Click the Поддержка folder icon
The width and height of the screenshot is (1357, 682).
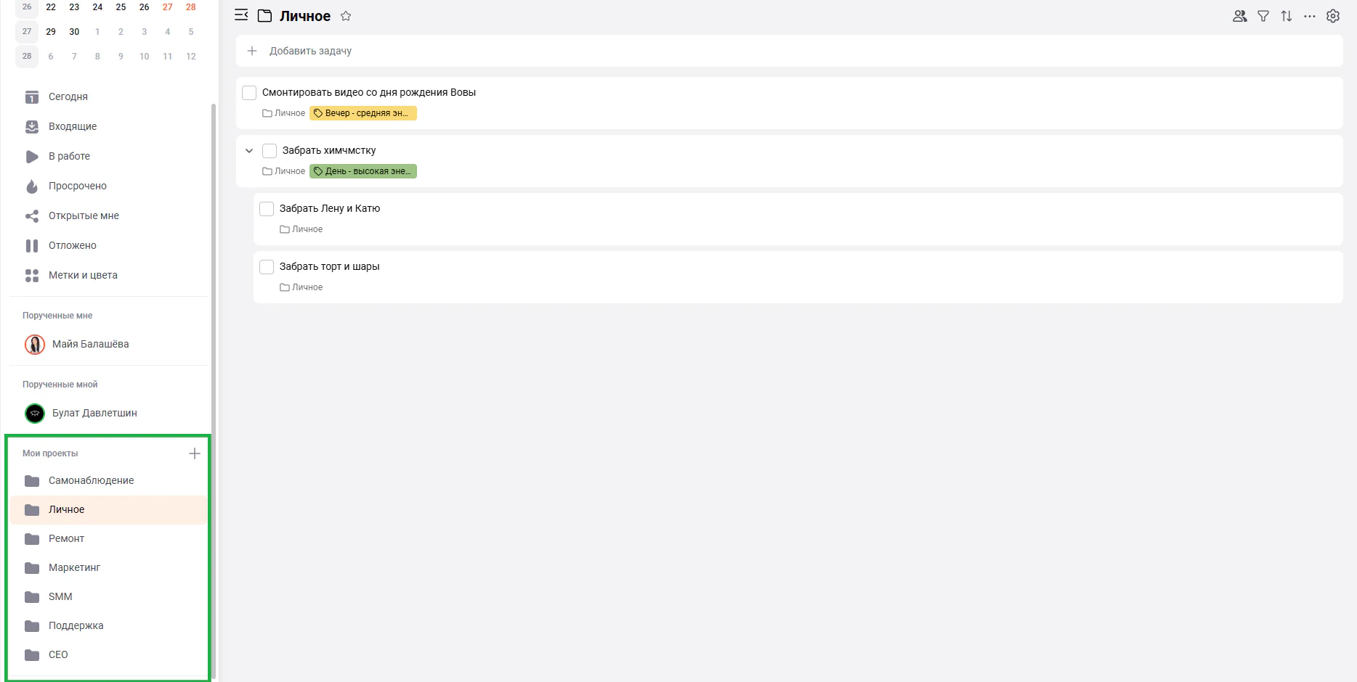point(32,625)
